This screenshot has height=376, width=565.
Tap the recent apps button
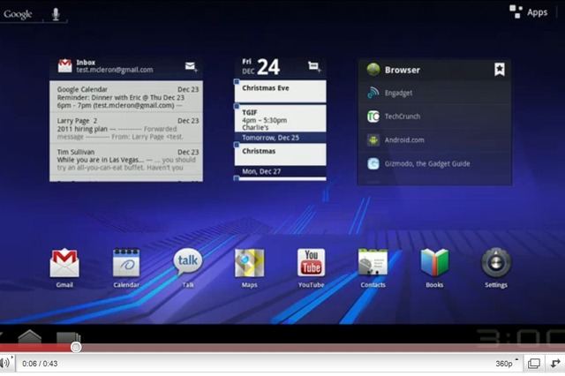coord(69,337)
